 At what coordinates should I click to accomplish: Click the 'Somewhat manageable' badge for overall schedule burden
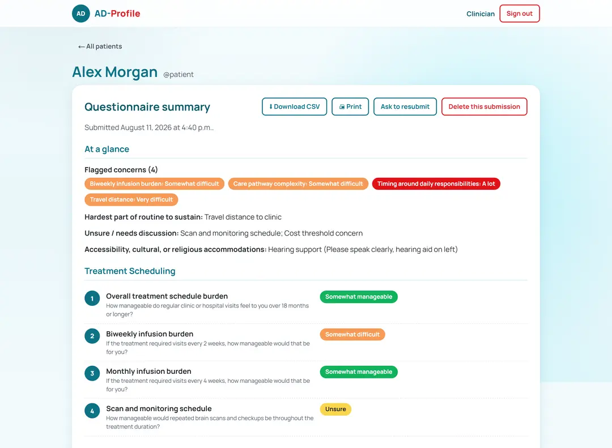click(x=359, y=297)
